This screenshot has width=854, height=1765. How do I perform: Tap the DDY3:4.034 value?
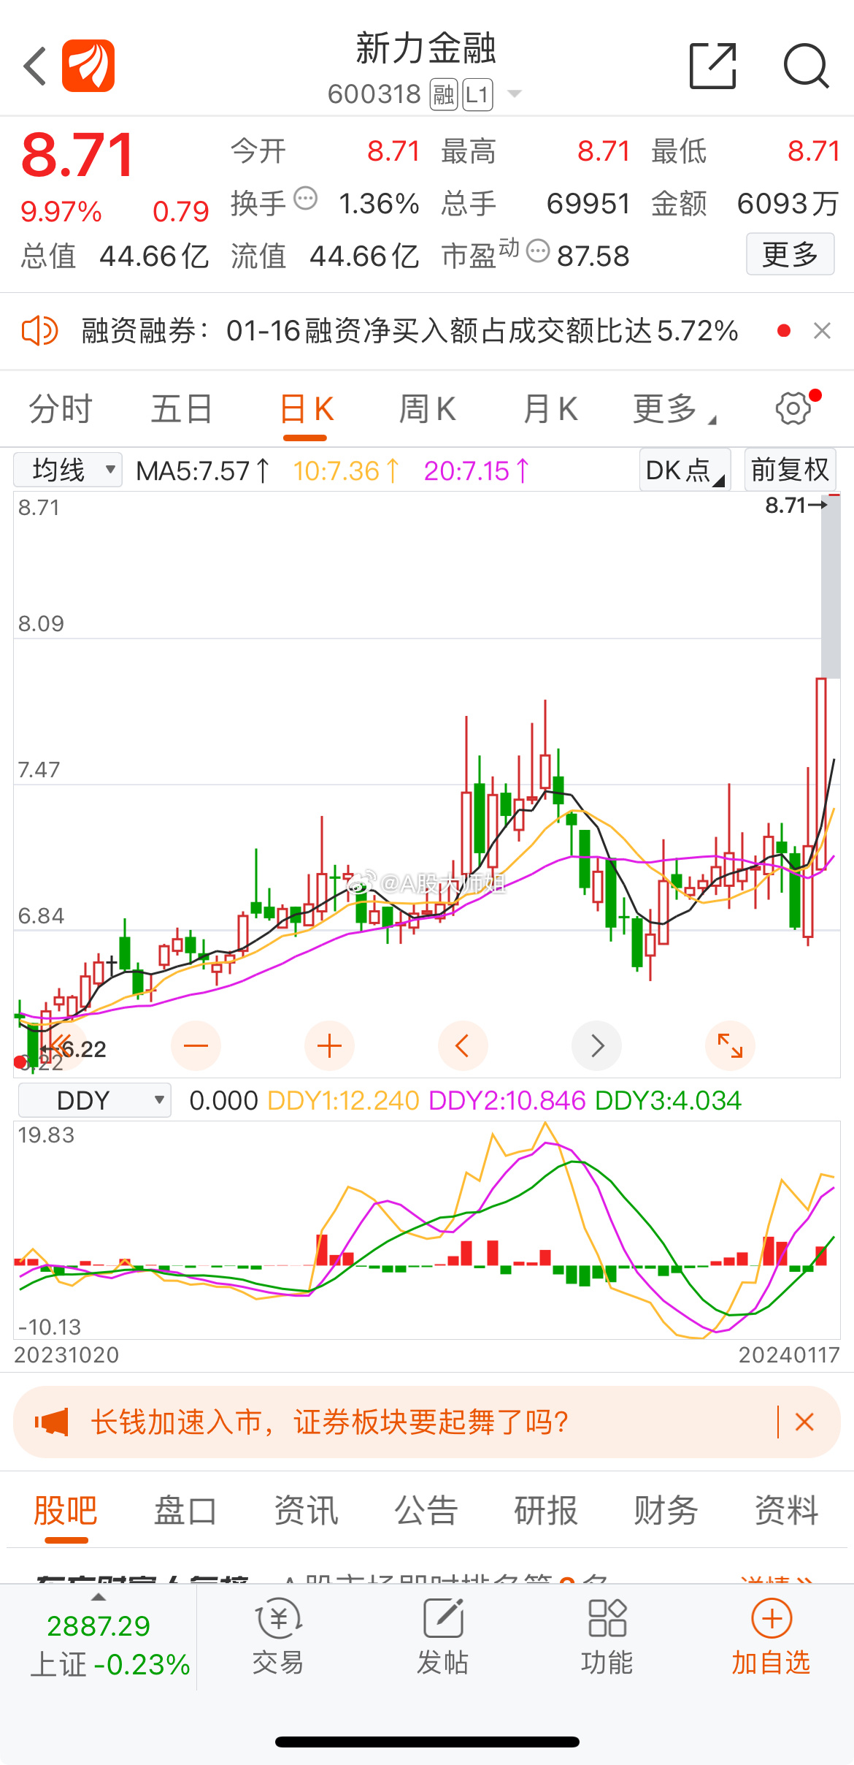coord(668,1100)
